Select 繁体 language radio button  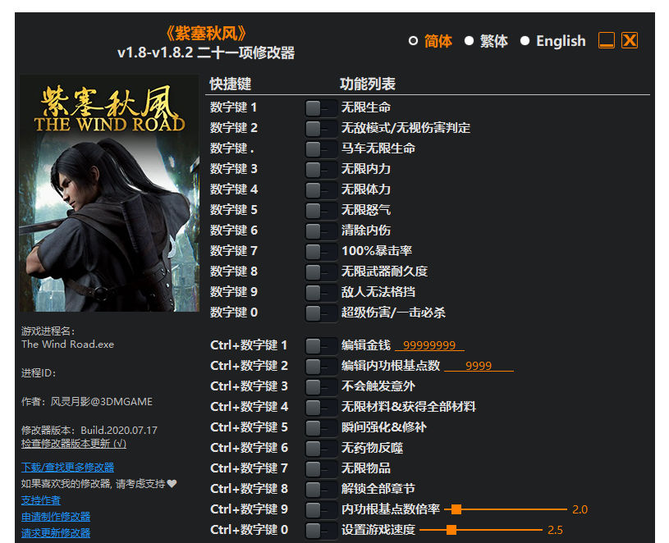coord(469,41)
